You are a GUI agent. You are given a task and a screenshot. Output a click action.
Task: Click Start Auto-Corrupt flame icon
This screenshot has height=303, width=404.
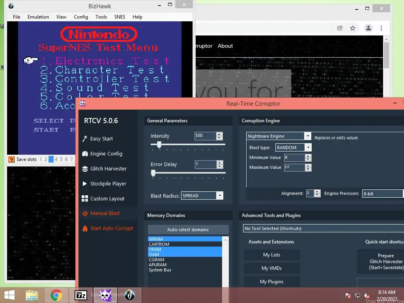tap(85, 228)
